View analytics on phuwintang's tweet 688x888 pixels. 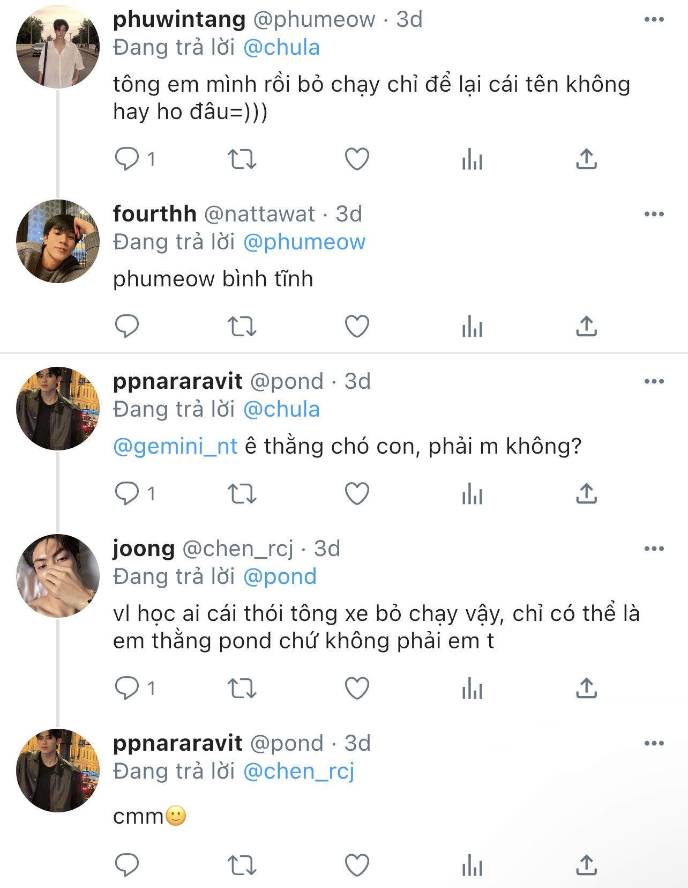[472, 159]
